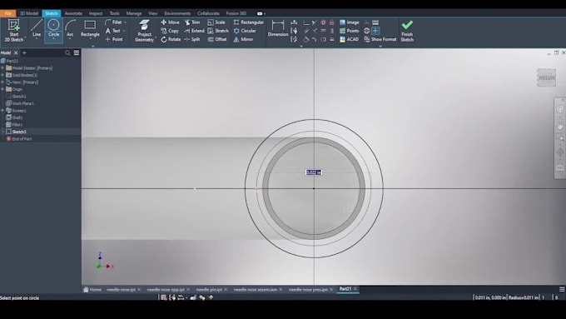Open the Fillet dropdown arrow
This screenshot has width=566, height=319.
click(125, 22)
